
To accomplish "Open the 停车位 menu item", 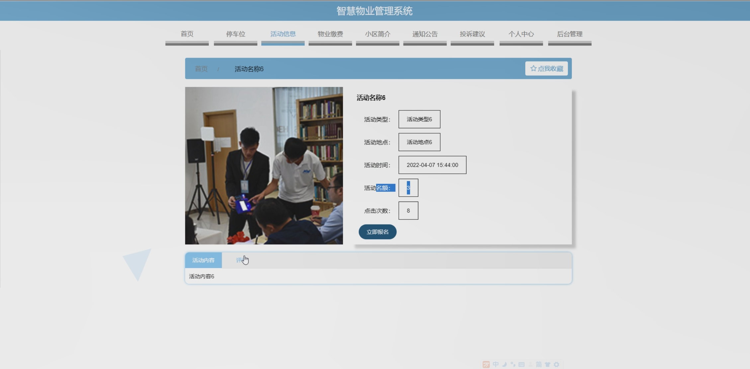I will point(235,34).
